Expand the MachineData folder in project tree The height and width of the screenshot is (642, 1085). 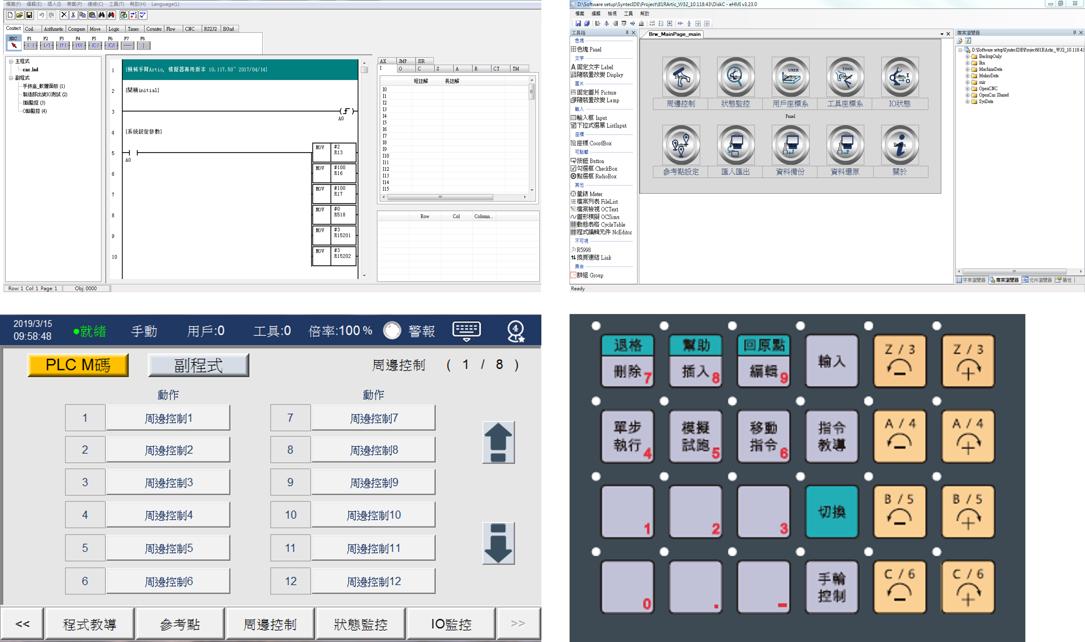click(x=967, y=69)
